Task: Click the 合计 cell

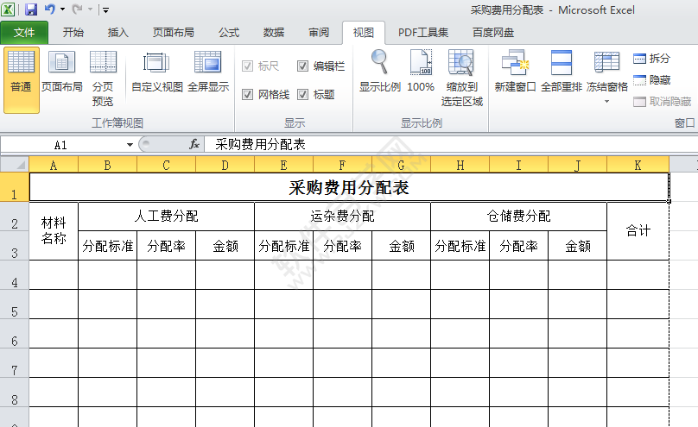Action: coord(638,231)
